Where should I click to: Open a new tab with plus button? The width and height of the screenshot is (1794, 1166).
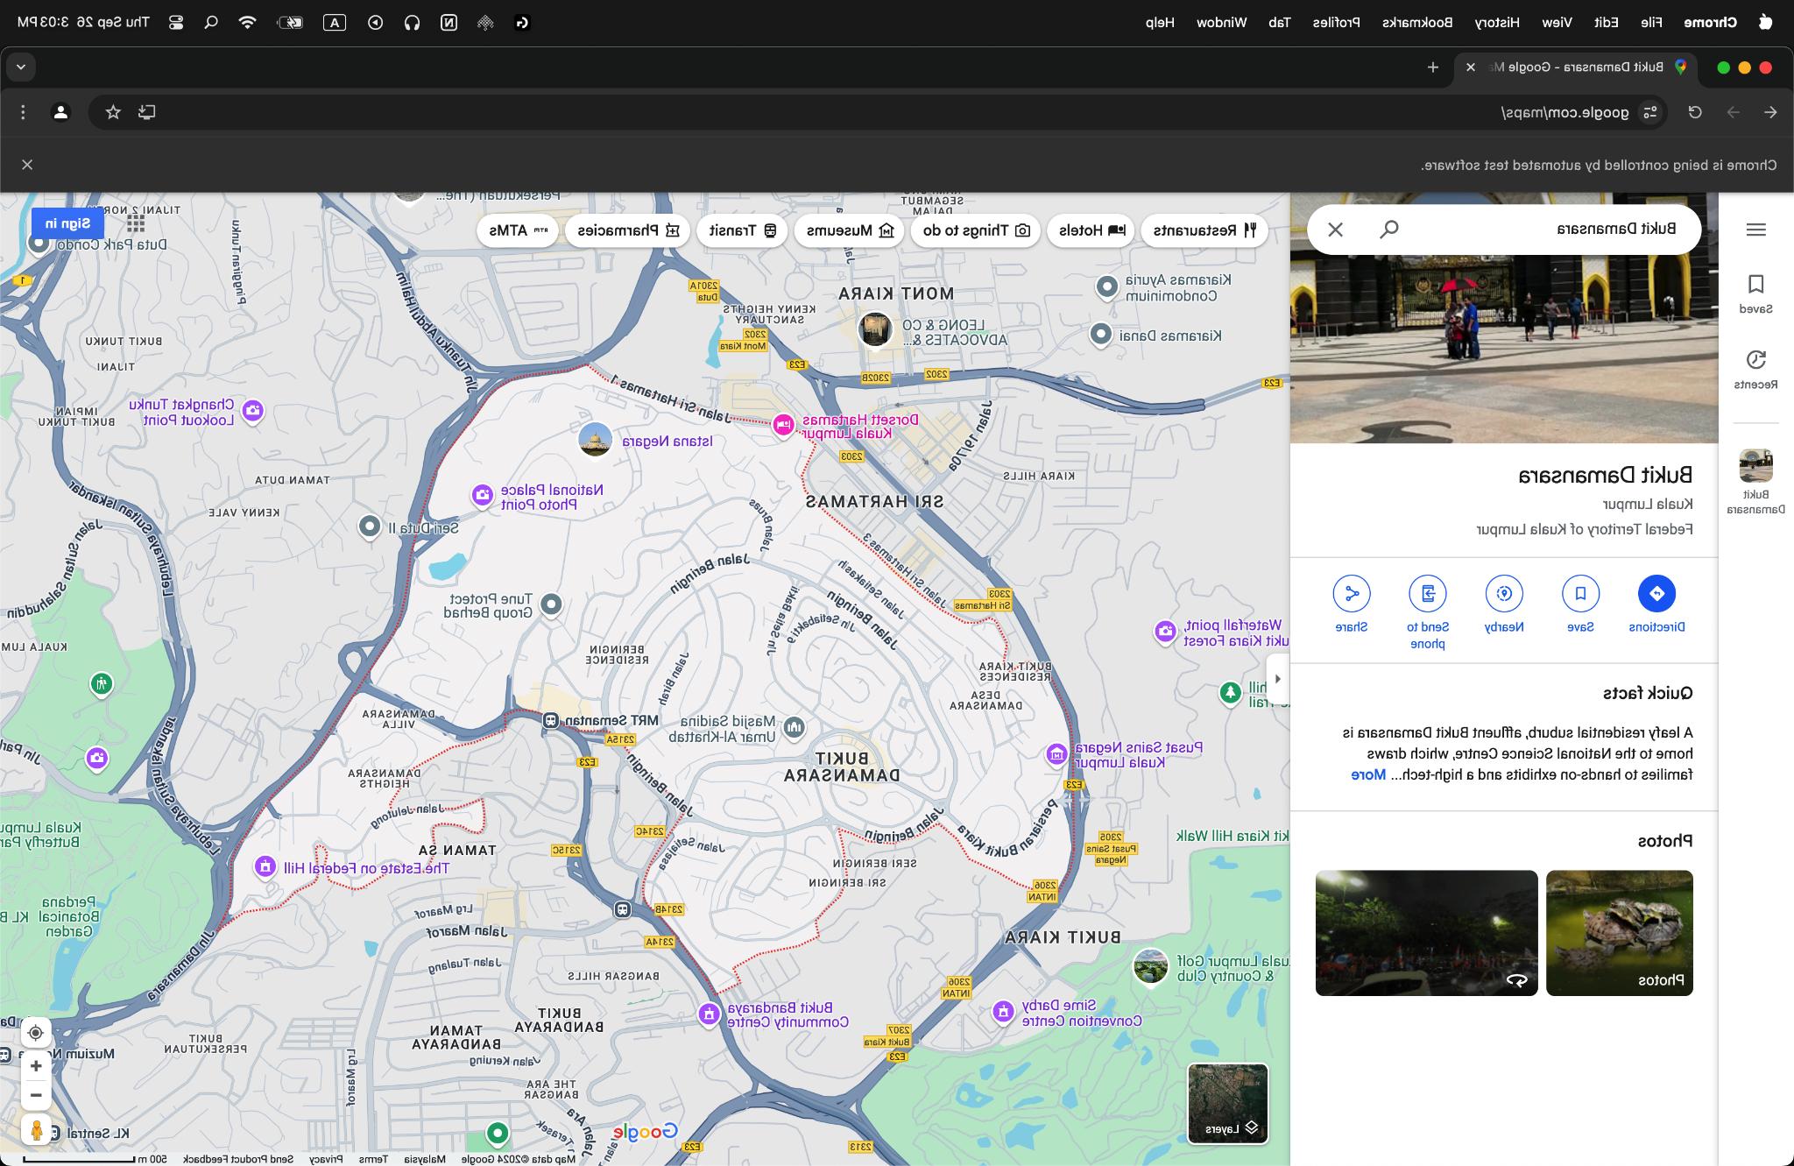1433,67
